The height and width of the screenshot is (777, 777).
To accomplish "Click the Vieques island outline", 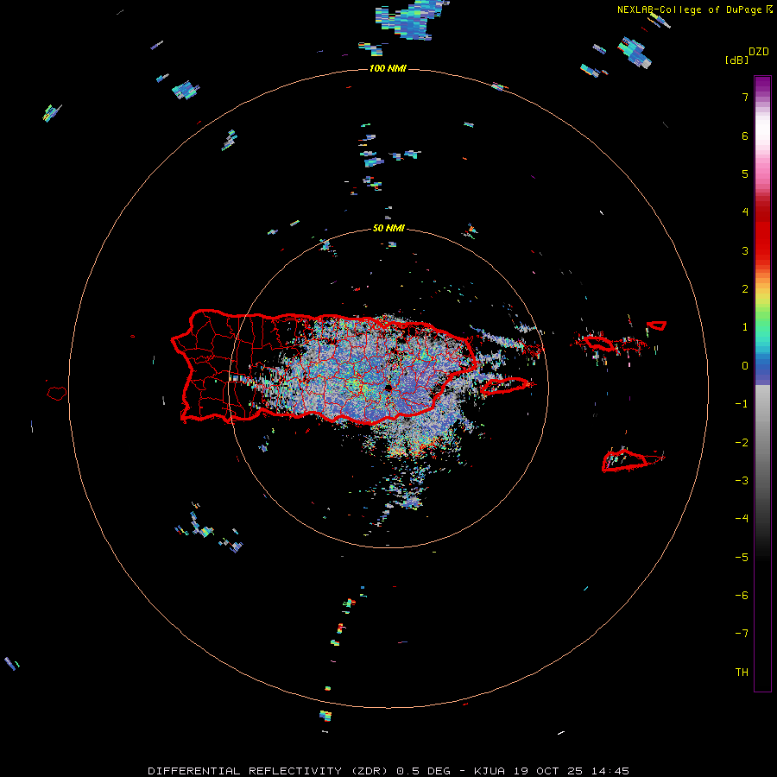I will 505,386.
